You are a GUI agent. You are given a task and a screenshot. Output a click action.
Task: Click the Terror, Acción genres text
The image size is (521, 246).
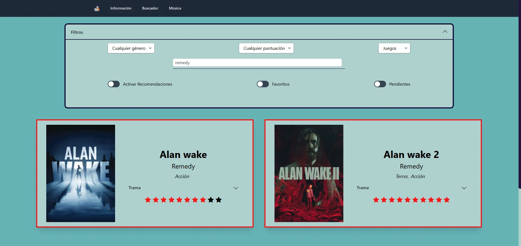[410, 176]
